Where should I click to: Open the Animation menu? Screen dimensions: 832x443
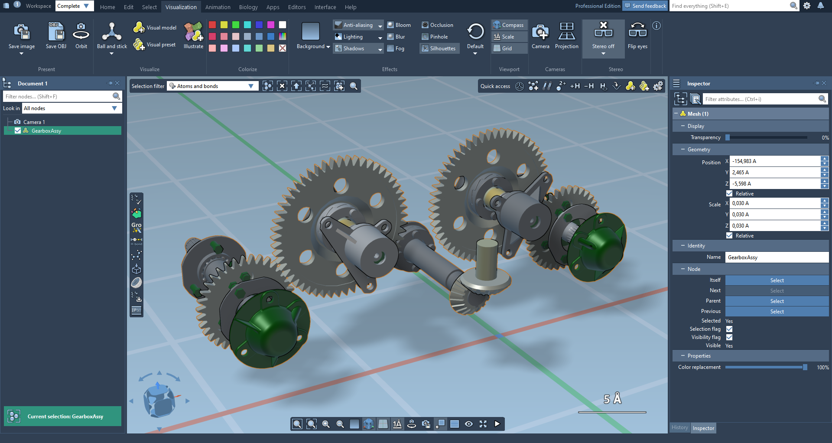(x=218, y=7)
